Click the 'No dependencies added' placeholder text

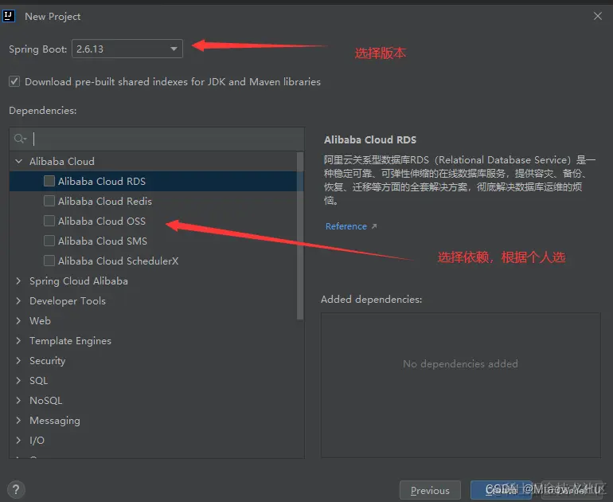(460, 363)
